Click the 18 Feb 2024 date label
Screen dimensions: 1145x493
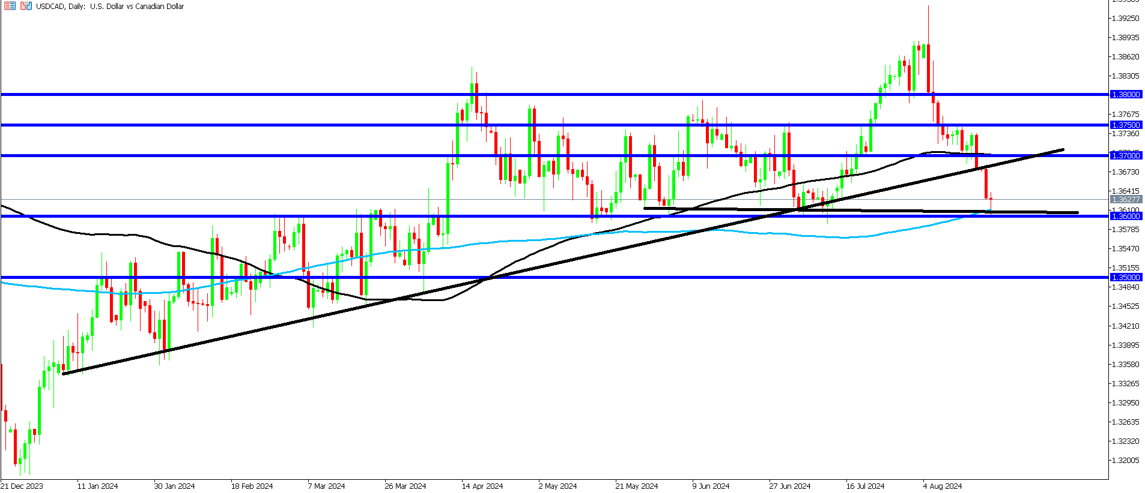pos(252,486)
